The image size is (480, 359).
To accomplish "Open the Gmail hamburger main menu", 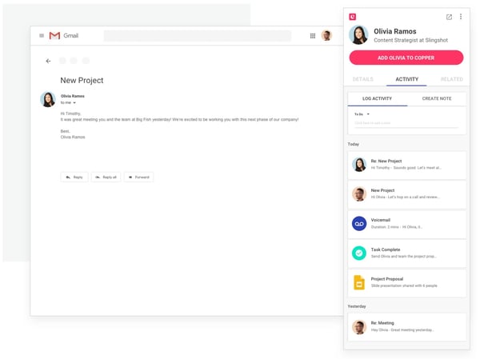I will (x=42, y=36).
